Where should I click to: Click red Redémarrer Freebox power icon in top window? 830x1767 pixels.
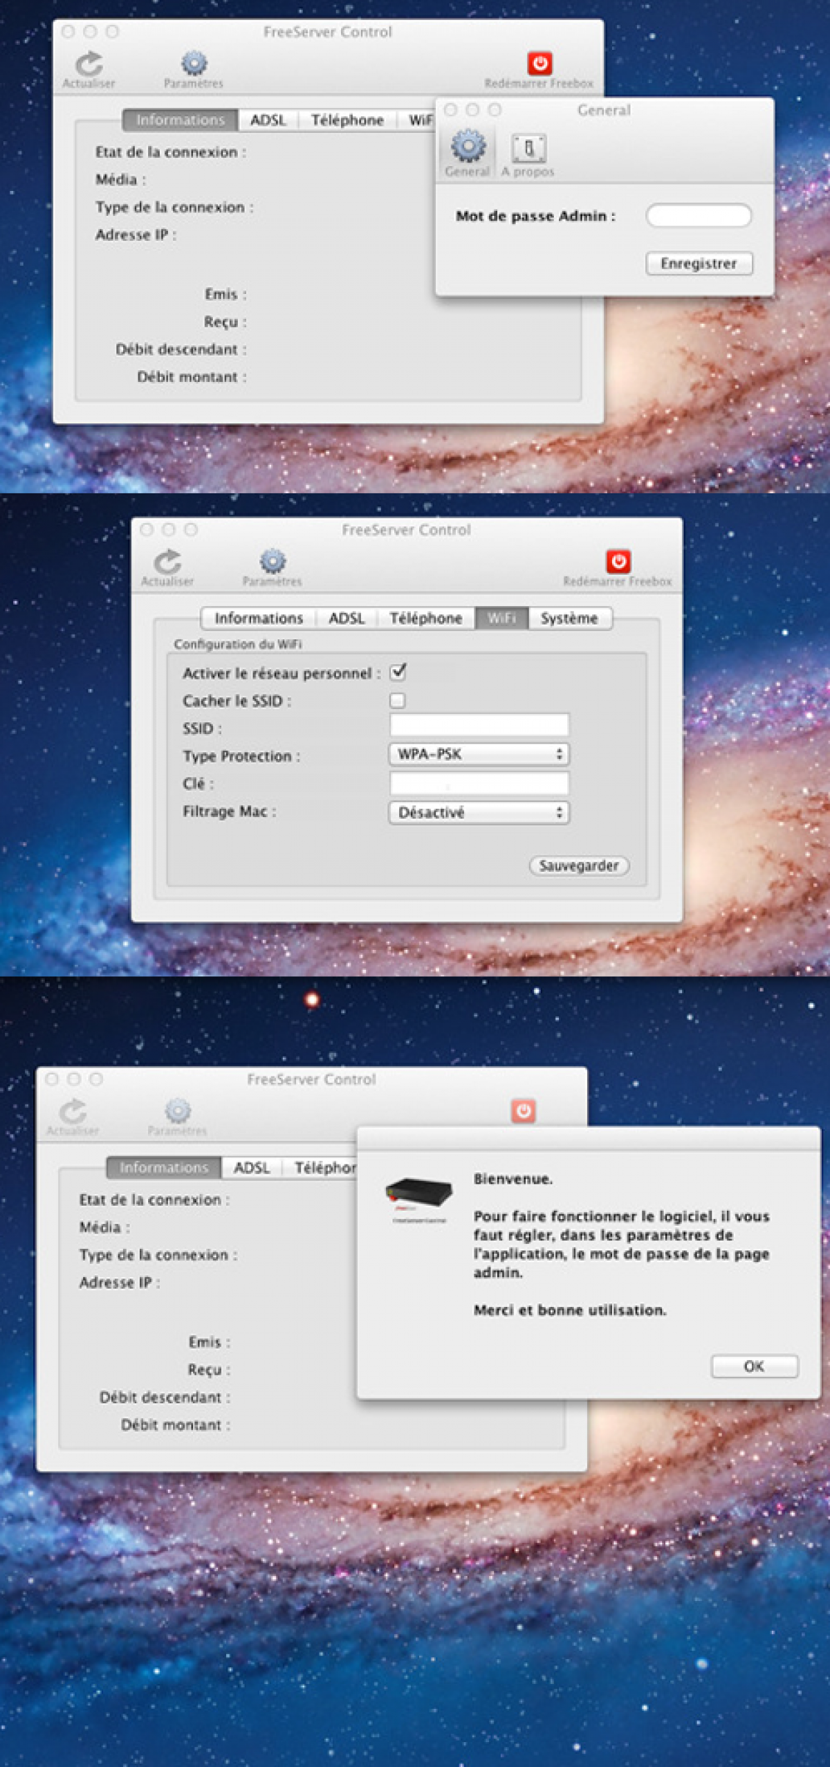539,63
